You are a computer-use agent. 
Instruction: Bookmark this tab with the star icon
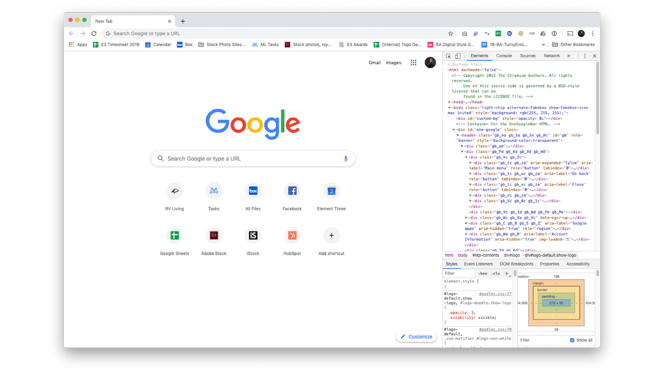coord(450,34)
